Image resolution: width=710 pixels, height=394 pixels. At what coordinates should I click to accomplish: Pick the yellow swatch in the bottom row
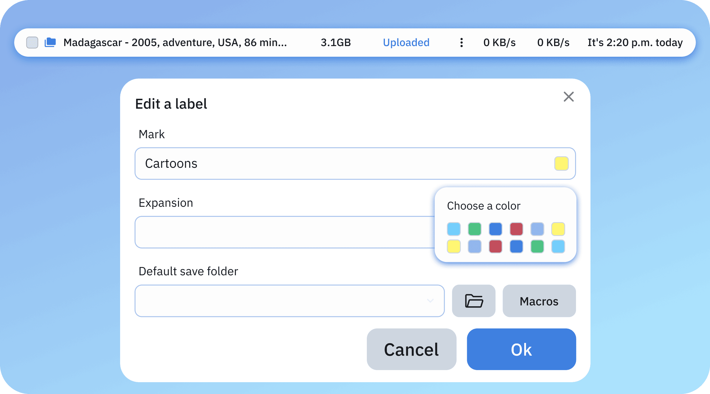point(454,247)
